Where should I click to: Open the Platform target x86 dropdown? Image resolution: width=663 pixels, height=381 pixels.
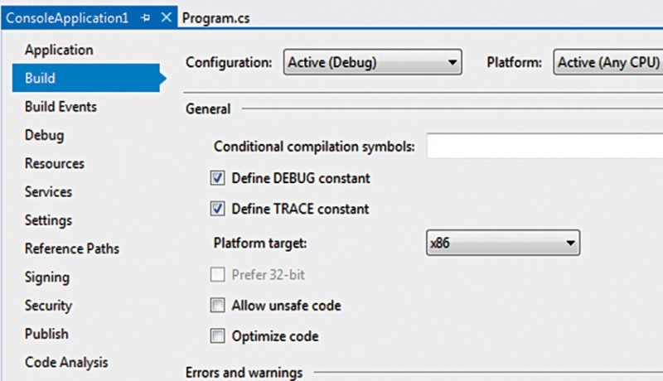pos(501,244)
